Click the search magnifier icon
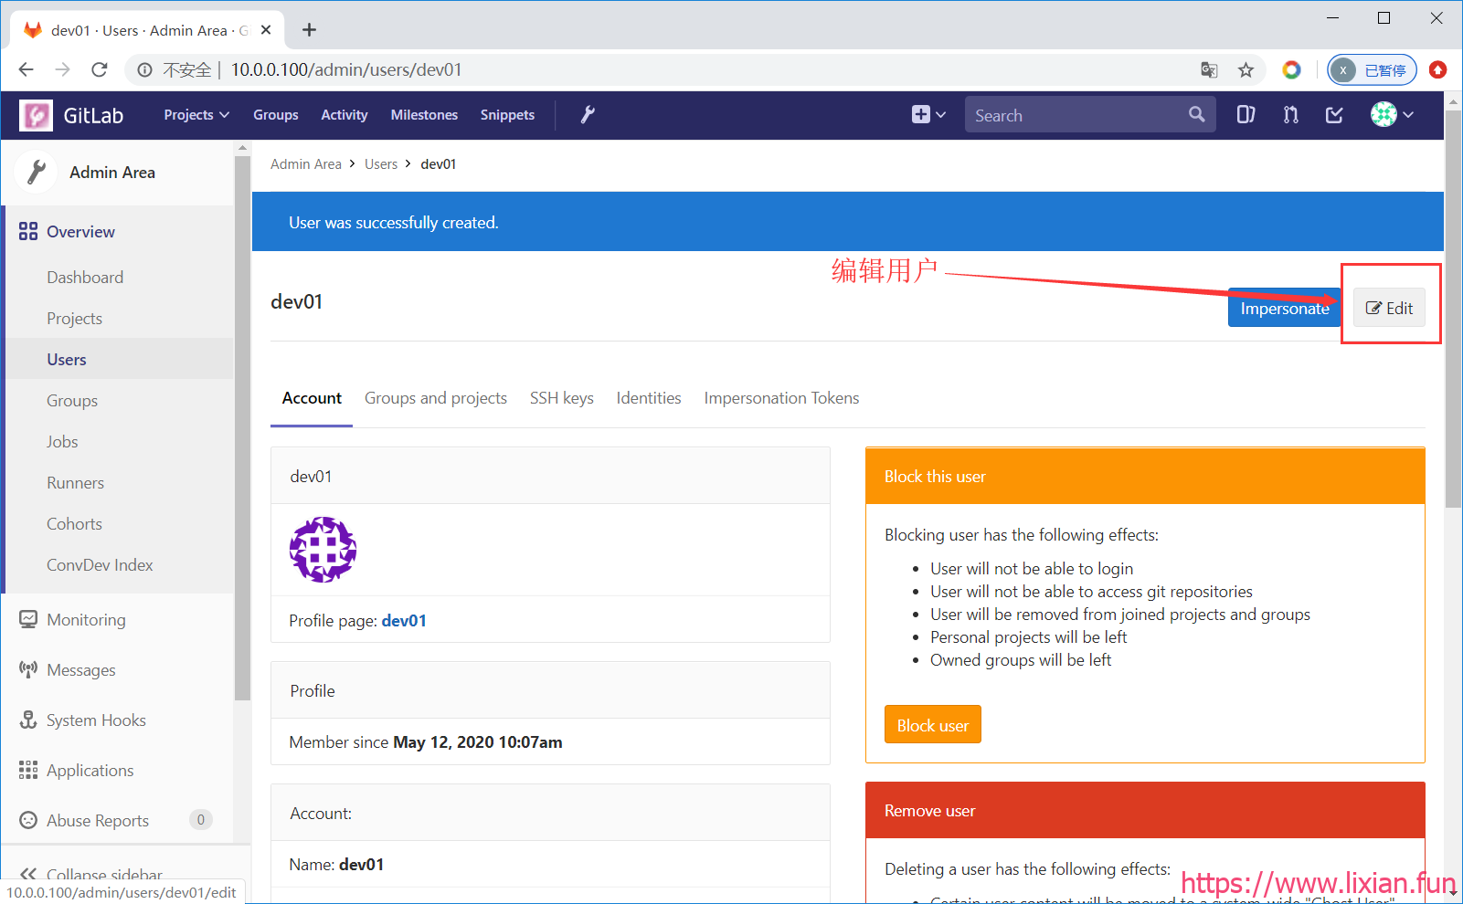This screenshot has height=904, width=1463. click(1196, 115)
